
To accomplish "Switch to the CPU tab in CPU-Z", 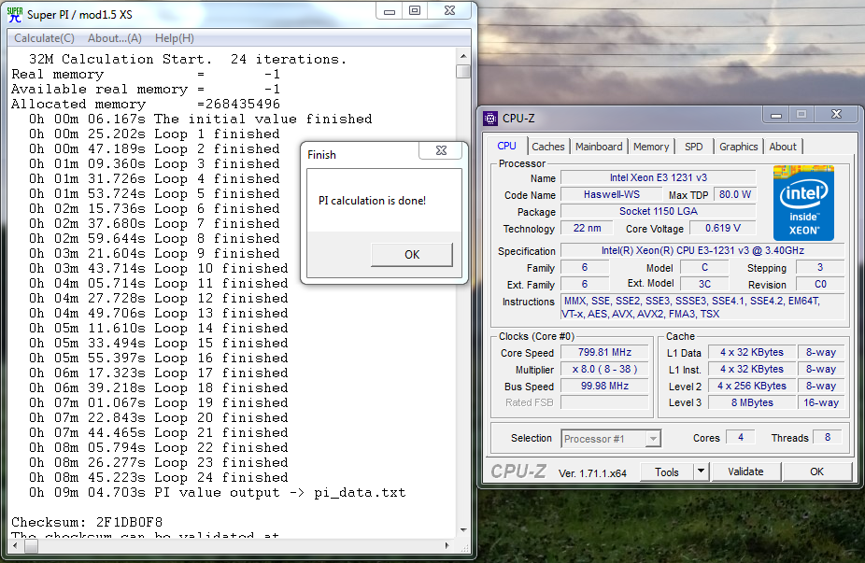I will (507, 147).
